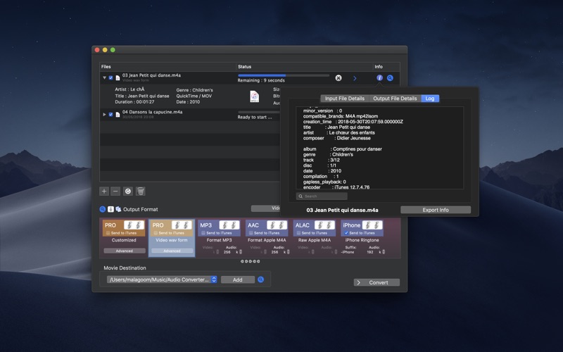Image resolution: width=563 pixels, height=352 pixels.
Task: Click blue magnifier beside Add destination button
Action: (260, 279)
